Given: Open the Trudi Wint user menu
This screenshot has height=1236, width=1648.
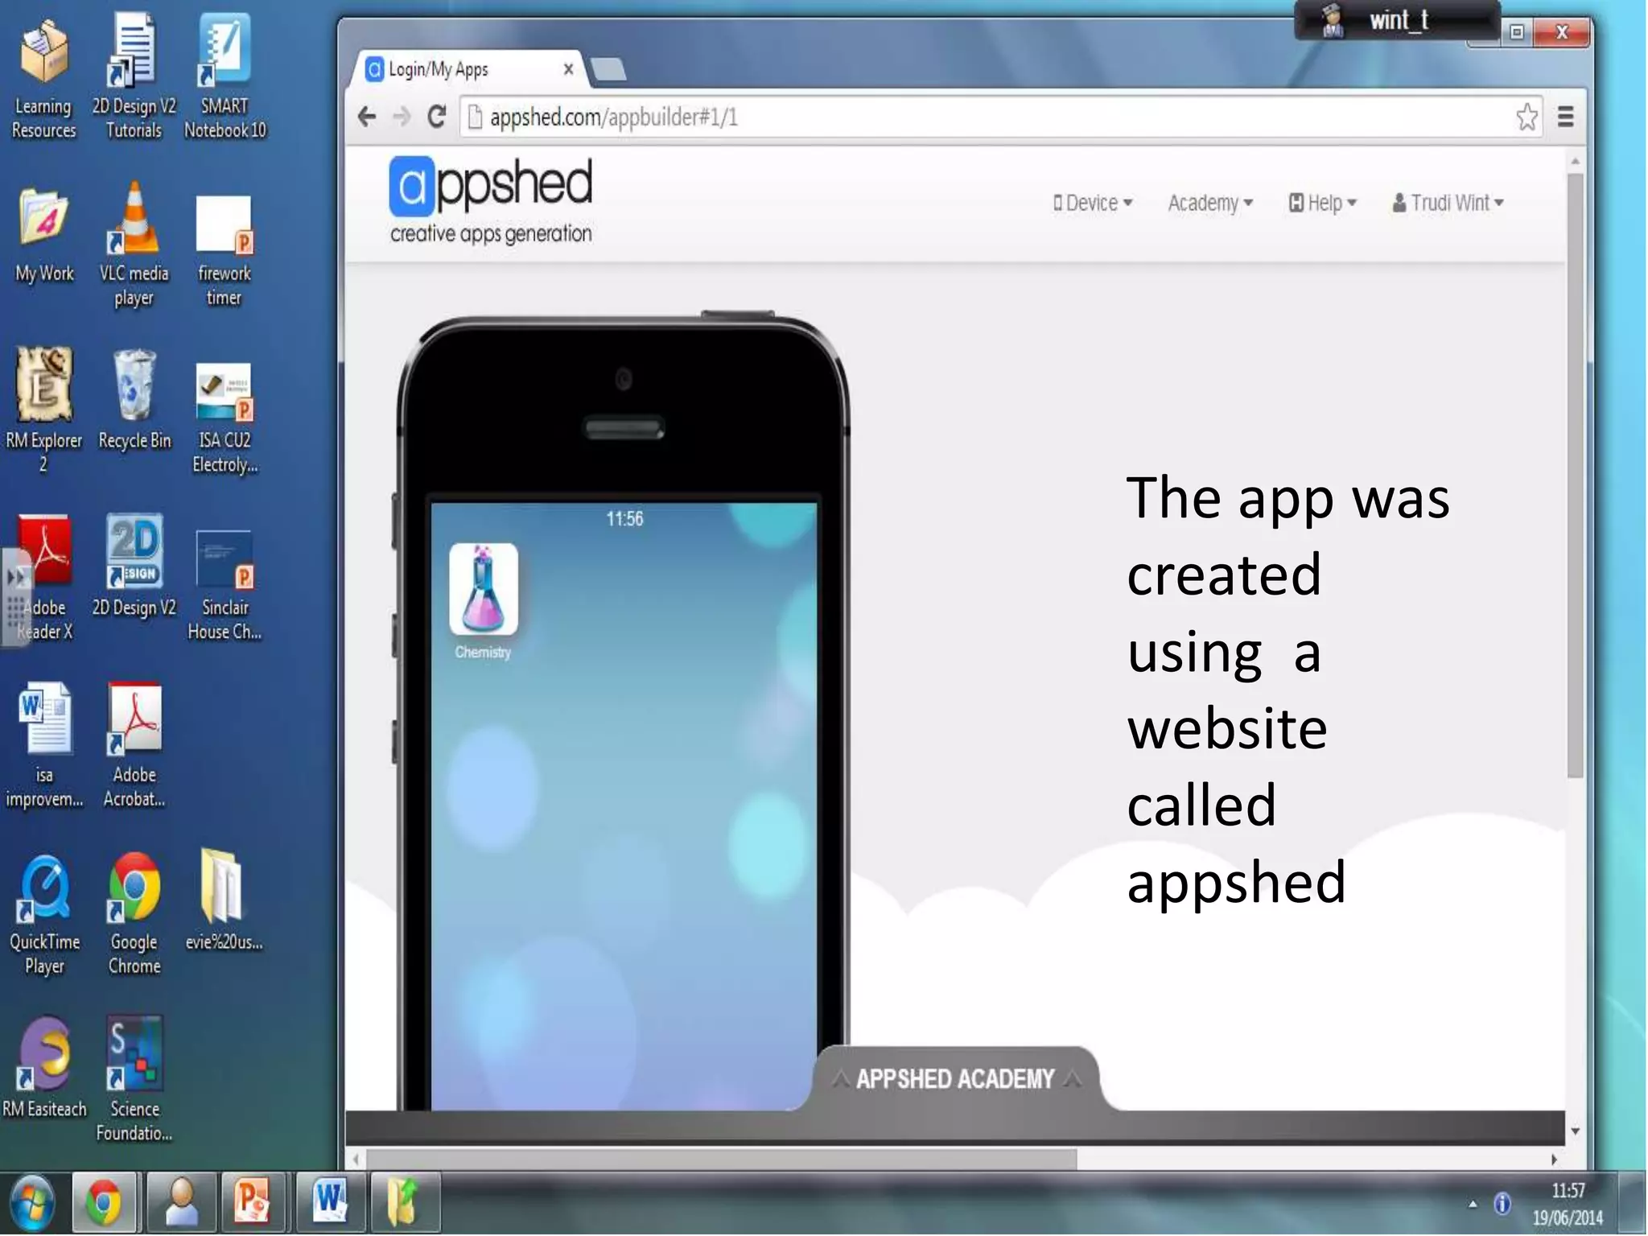Looking at the screenshot, I should click(1448, 203).
